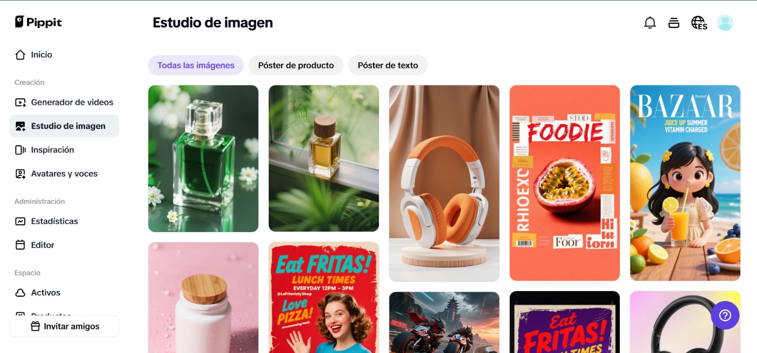Click the Invitar amigos button
The width and height of the screenshot is (757, 353).
(x=64, y=326)
